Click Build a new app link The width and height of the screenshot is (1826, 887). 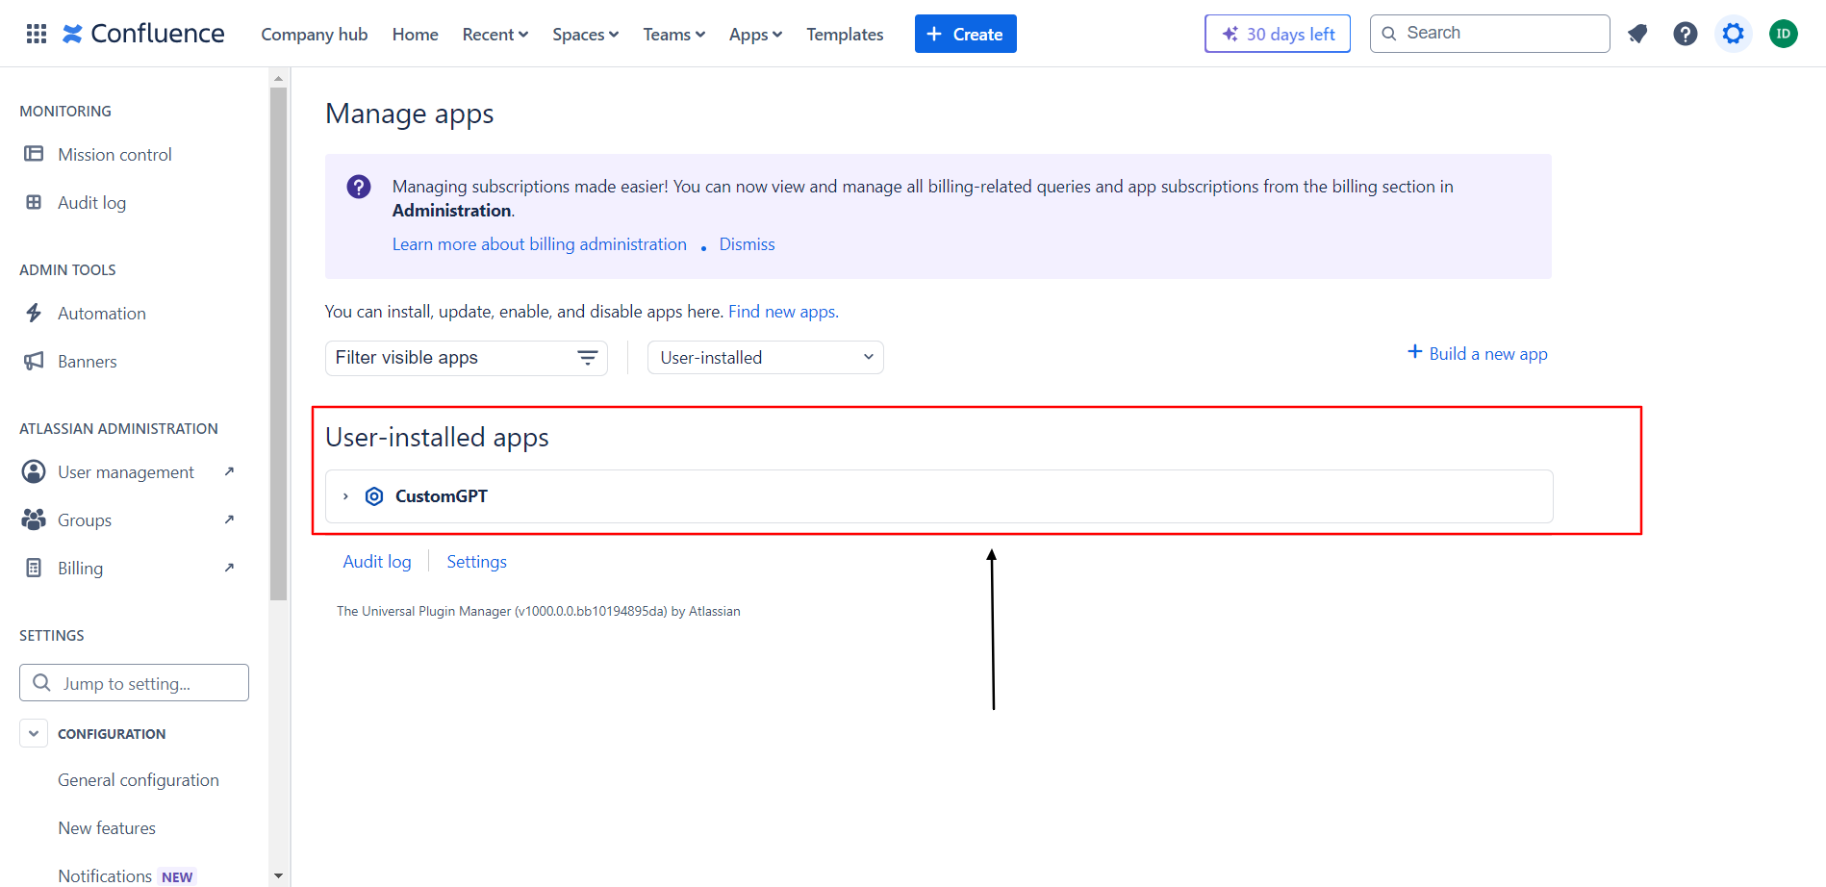click(1488, 354)
